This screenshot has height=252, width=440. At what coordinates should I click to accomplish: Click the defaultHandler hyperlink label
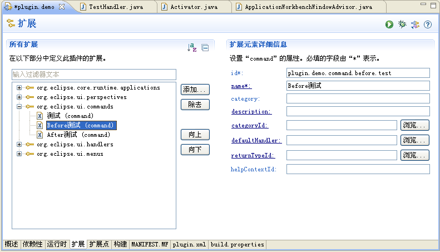coord(256,140)
